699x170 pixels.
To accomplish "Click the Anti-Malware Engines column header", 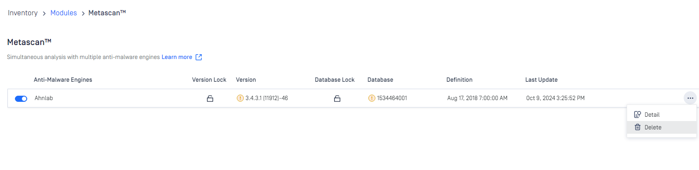I will [63, 80].
